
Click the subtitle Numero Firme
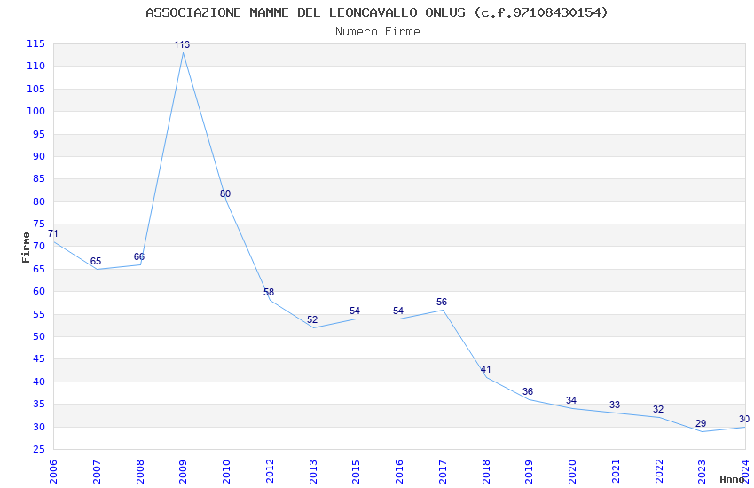click(x=378, y=32)
